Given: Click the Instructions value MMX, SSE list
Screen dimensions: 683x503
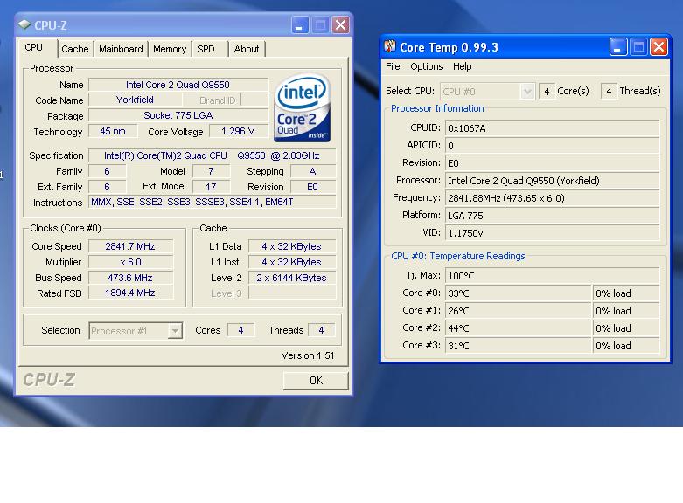Looking at the screenshot, I should point(213,203).
